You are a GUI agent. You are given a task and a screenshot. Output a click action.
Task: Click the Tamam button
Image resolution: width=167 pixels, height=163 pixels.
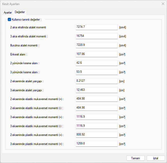pos(135,158)
